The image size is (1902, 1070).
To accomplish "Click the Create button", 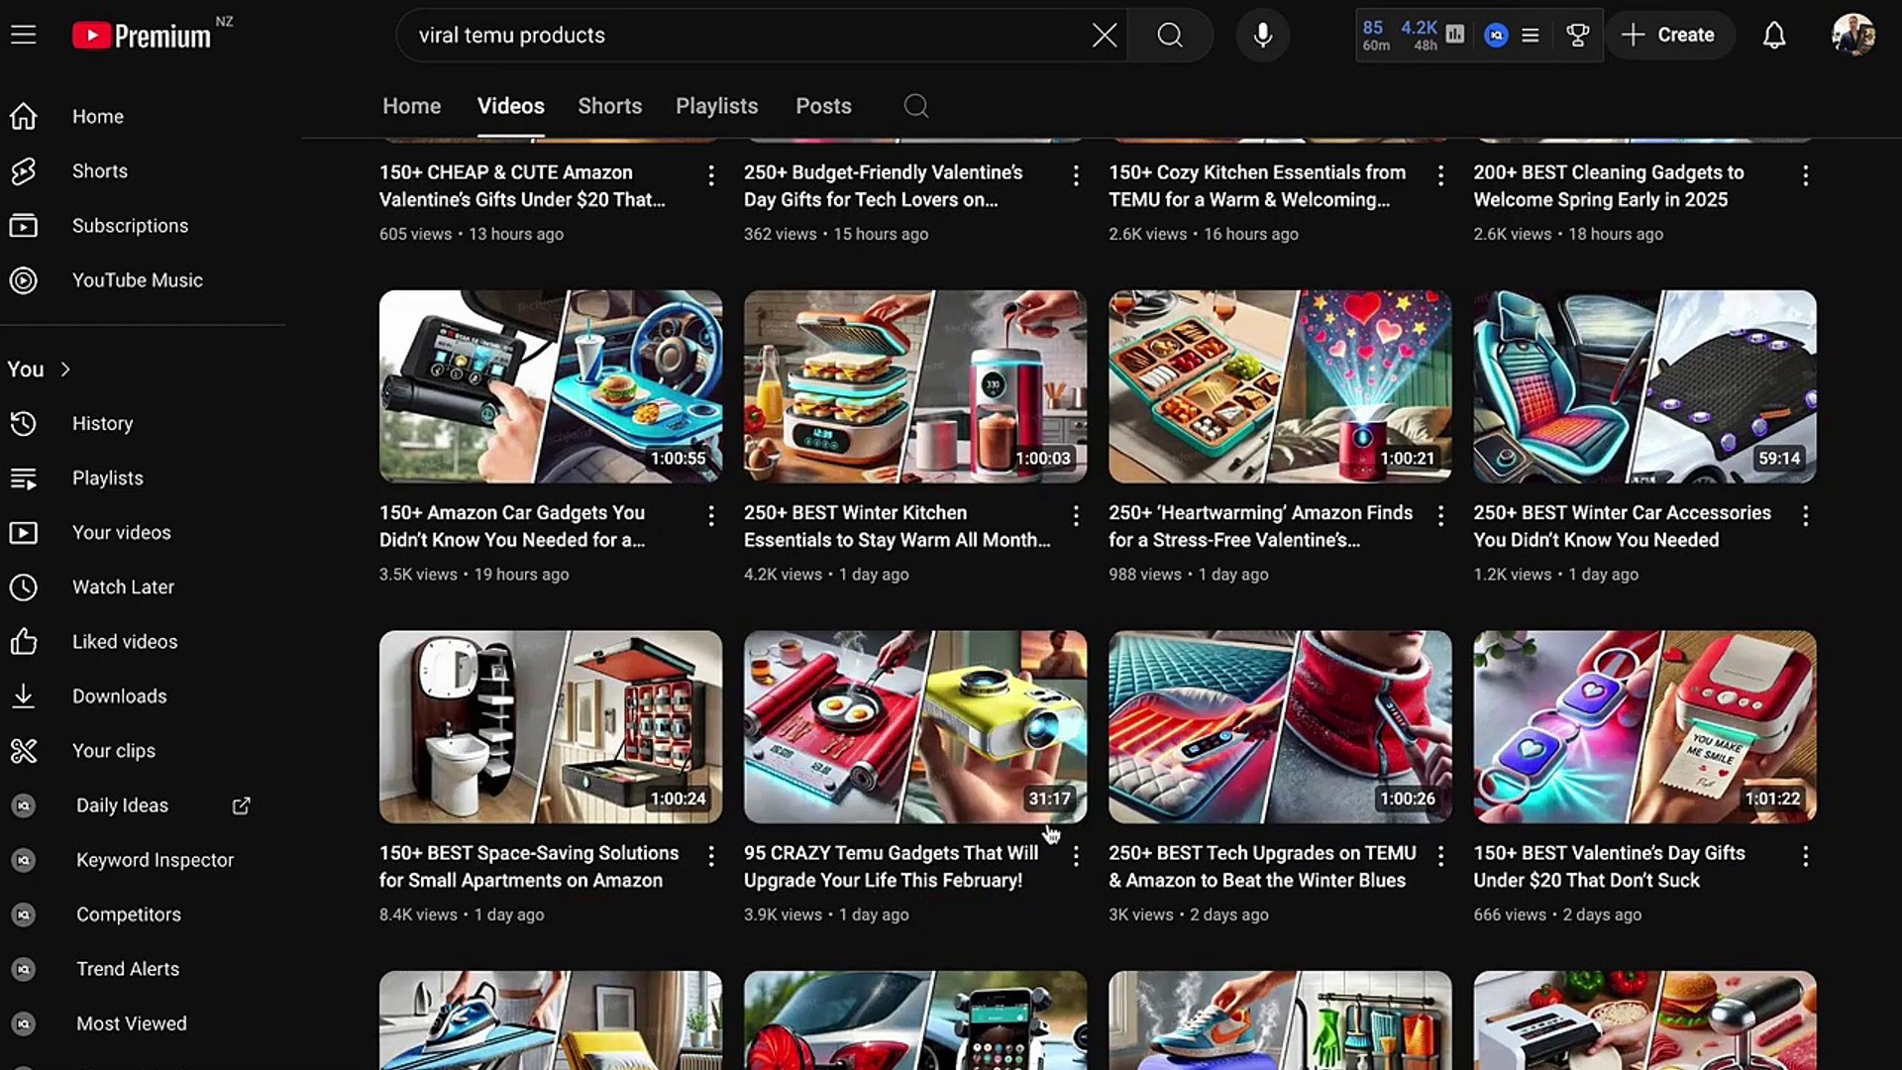I will coord(1670,35).
